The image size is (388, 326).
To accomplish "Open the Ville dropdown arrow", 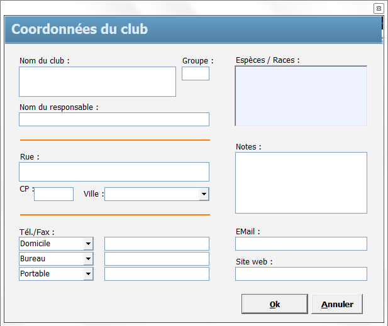I will click(x=204, y=194).
